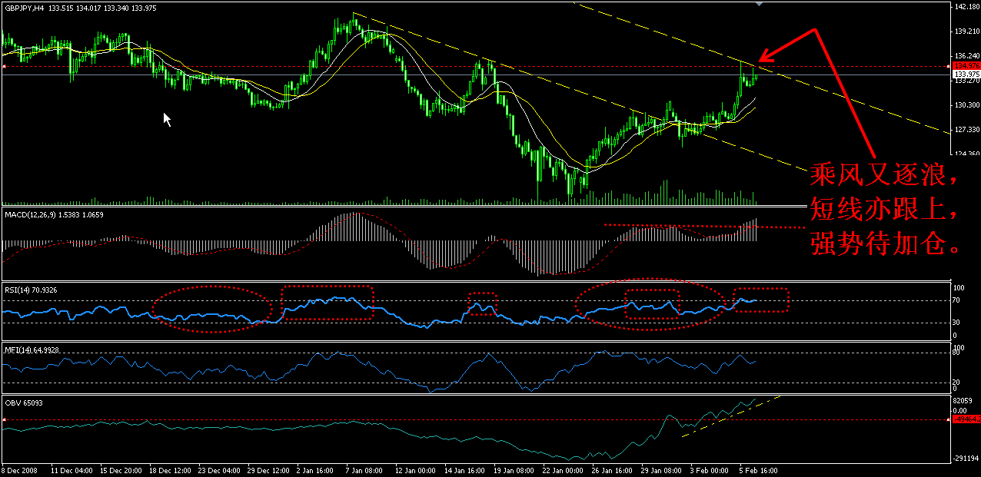
Task: Click the white 133.975 current price tag
Action: pos(965,75)
